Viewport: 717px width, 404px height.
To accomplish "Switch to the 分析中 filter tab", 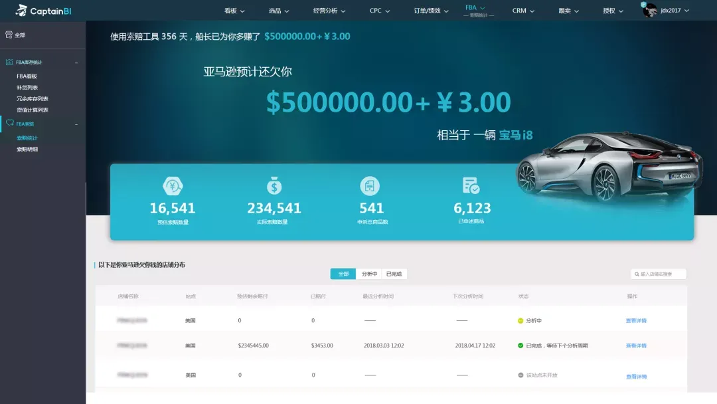I will point(369,274).
